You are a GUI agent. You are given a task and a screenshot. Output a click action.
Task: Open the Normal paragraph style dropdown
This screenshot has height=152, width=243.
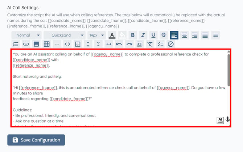tap(26, 35)
